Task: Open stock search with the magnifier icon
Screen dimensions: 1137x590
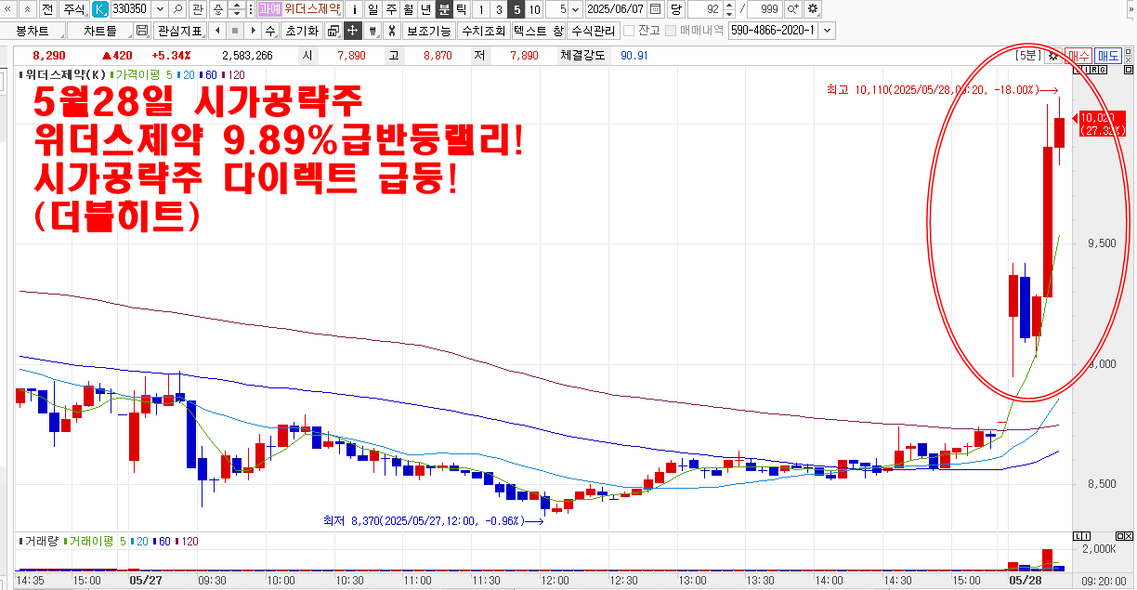Action: click(177, 9)
